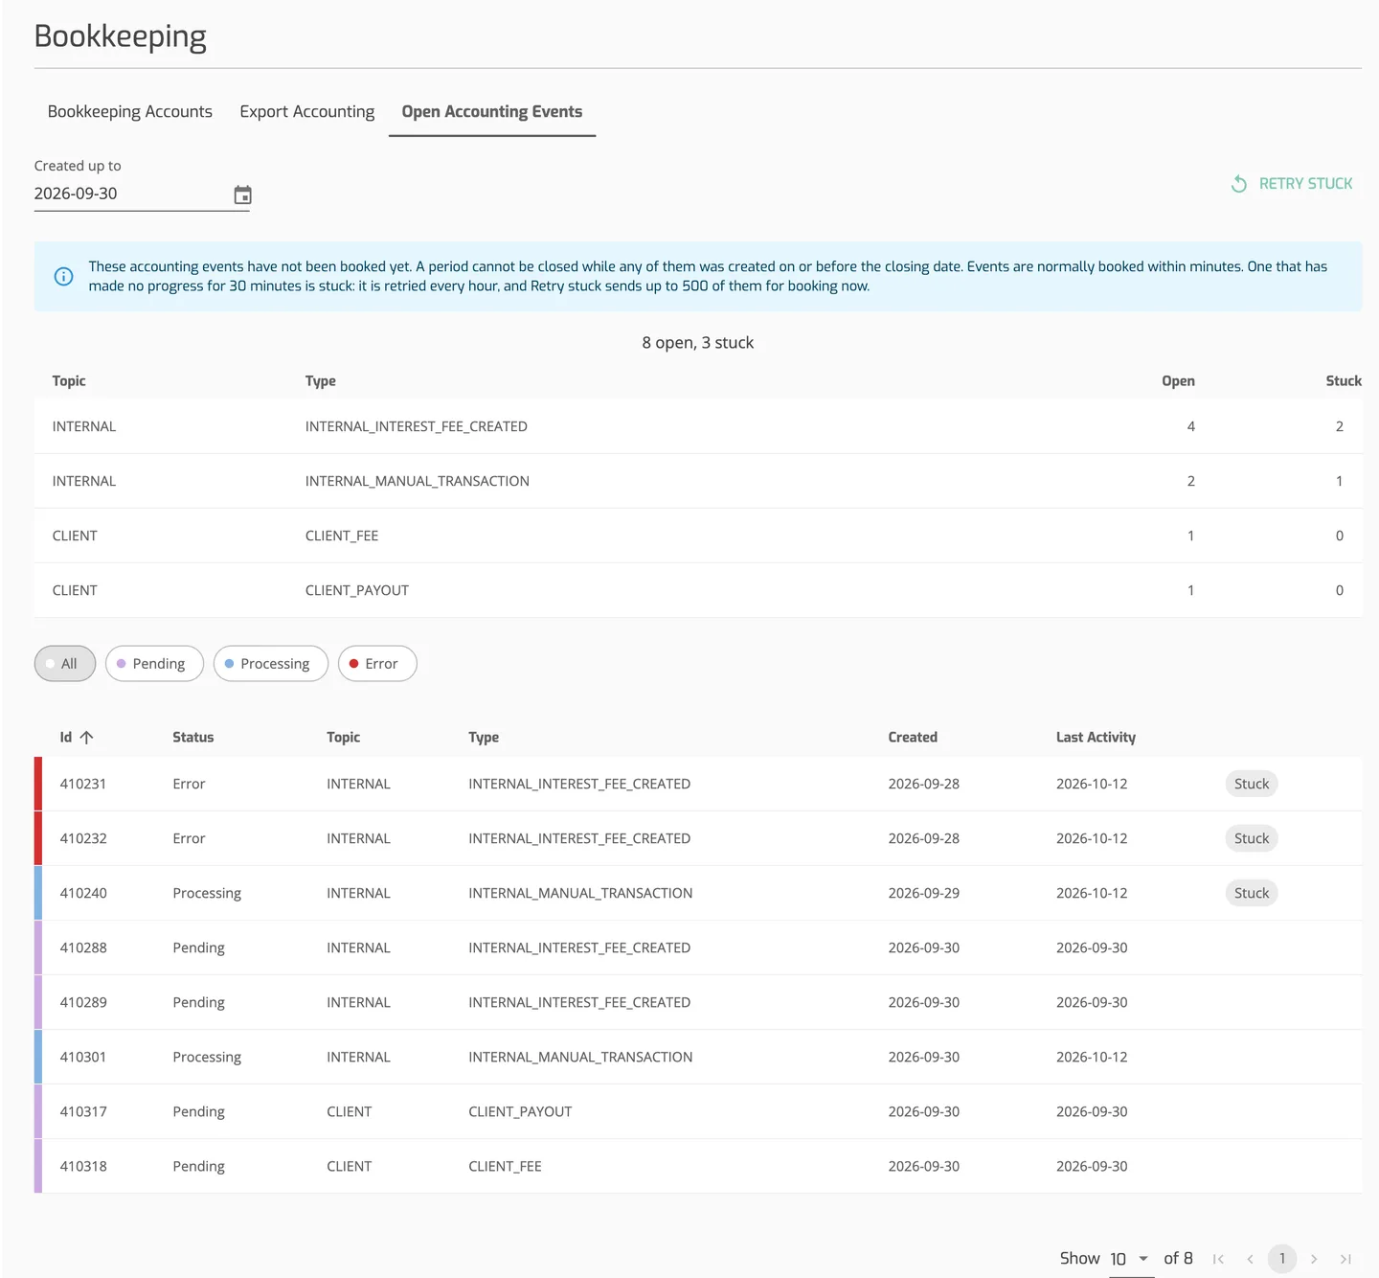The height and width of the screenshot is (1278, 1379).
Task: Select the All status filter chip
Action: click(65, 664)
